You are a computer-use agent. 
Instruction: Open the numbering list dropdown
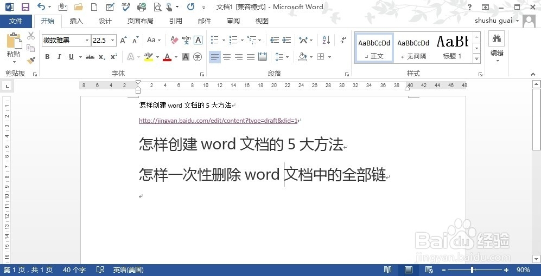coord(242,40)
